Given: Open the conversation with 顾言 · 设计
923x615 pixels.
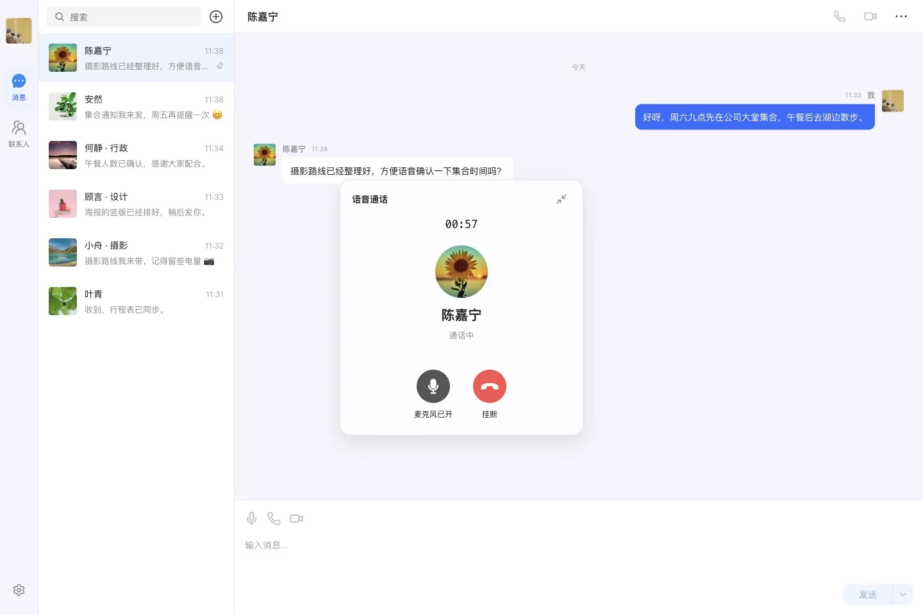Looking at the screenshot, I should [x=136, y=204].
